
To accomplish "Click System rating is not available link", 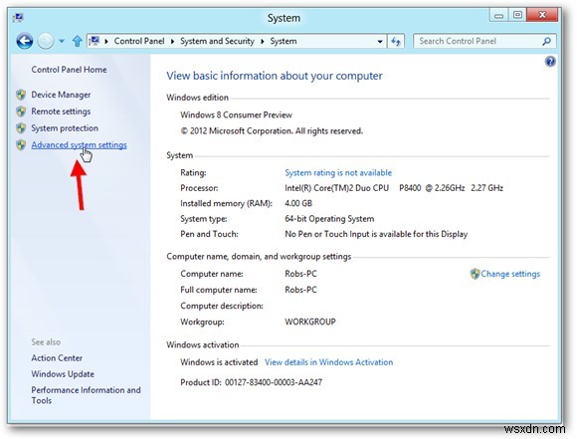I will (x=338, y=173).
